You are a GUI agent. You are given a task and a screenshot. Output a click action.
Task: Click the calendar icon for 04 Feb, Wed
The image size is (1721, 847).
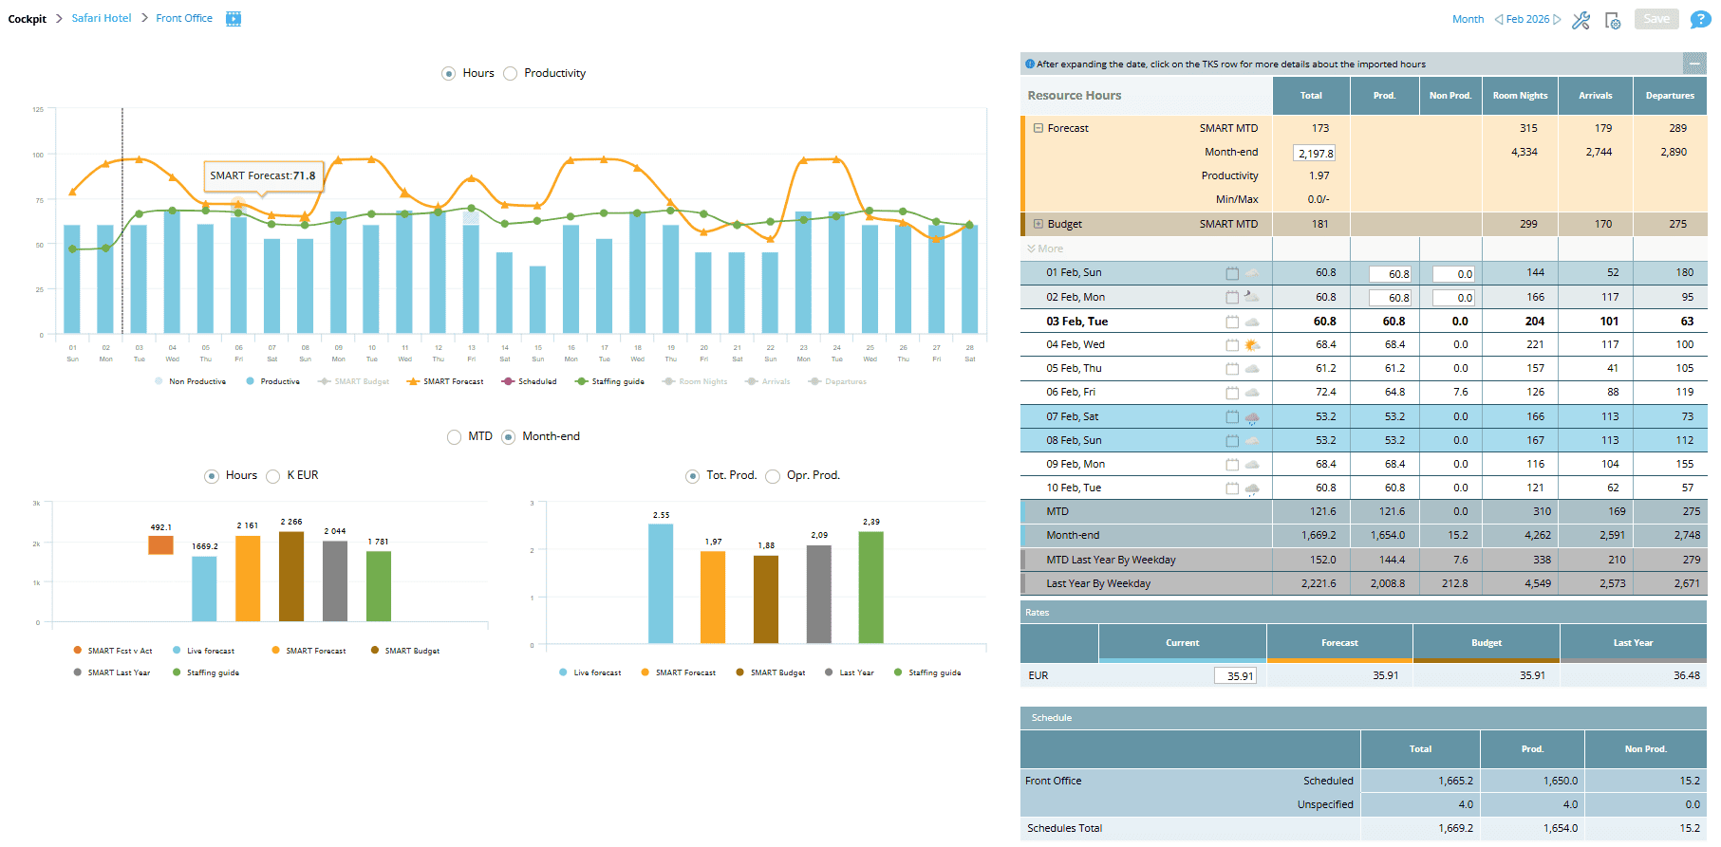[1232, 345]
